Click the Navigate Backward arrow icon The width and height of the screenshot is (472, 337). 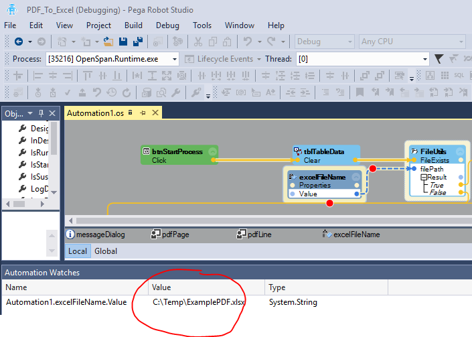pyautogui.click(x=19, y=42)
